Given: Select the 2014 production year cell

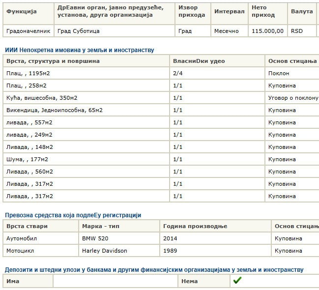Looking at the screenshot, I should coord(215,238).
